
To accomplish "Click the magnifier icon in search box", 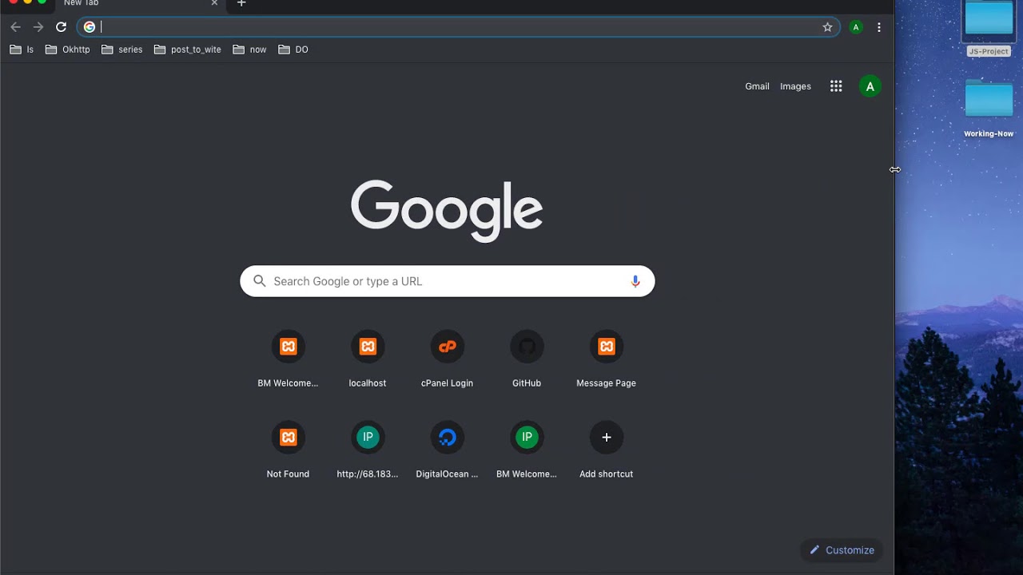I will tap(259, 281).
